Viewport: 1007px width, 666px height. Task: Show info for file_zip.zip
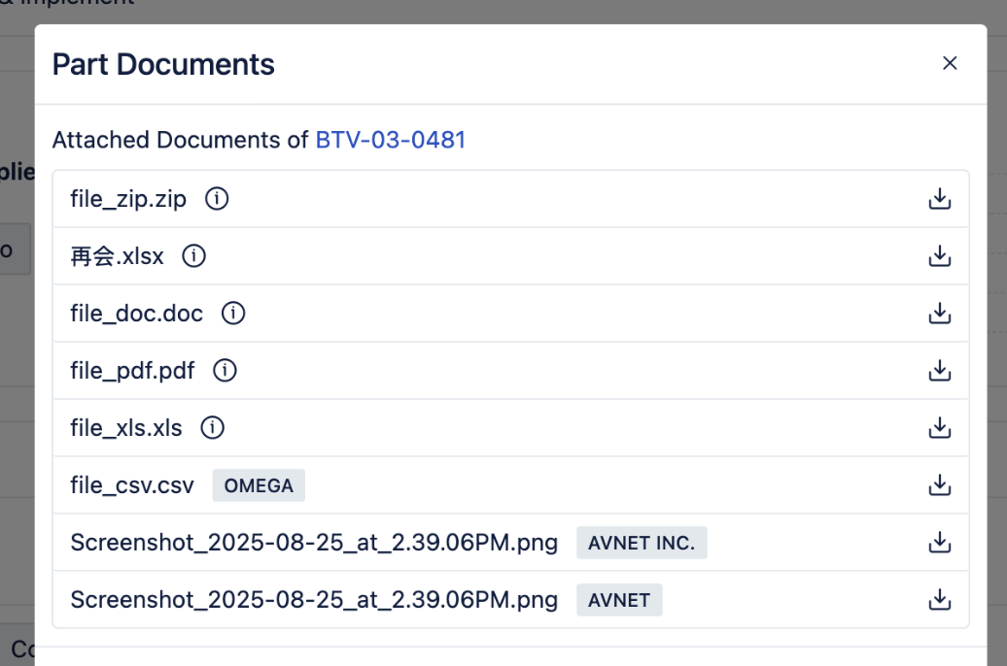point(217,199)
